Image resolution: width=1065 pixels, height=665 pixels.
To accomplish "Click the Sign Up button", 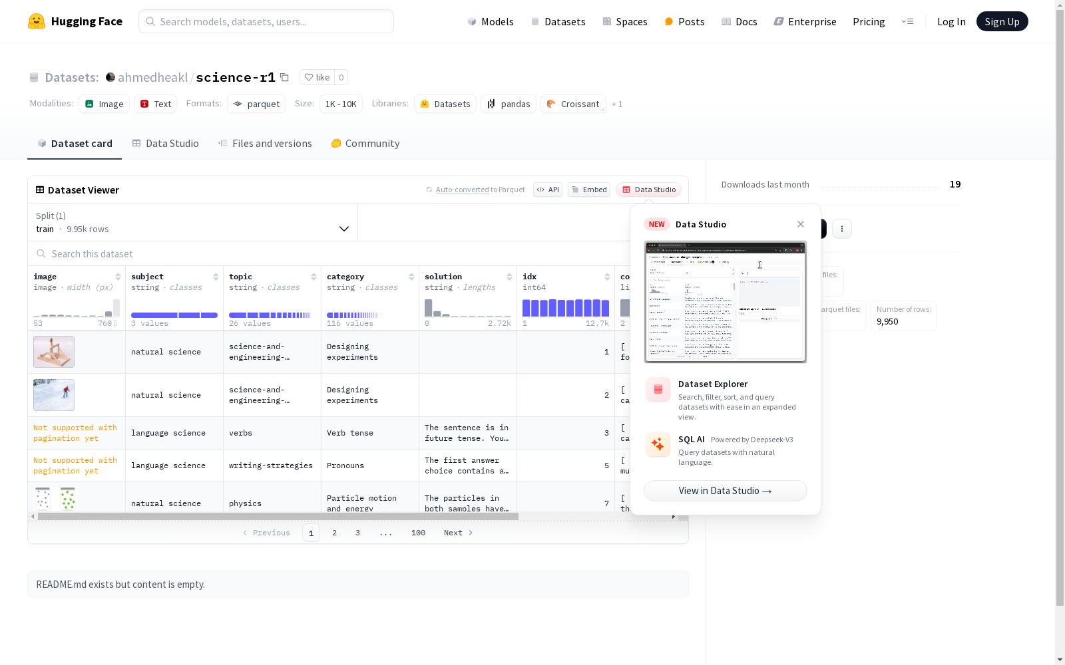I will (1002, 21).
